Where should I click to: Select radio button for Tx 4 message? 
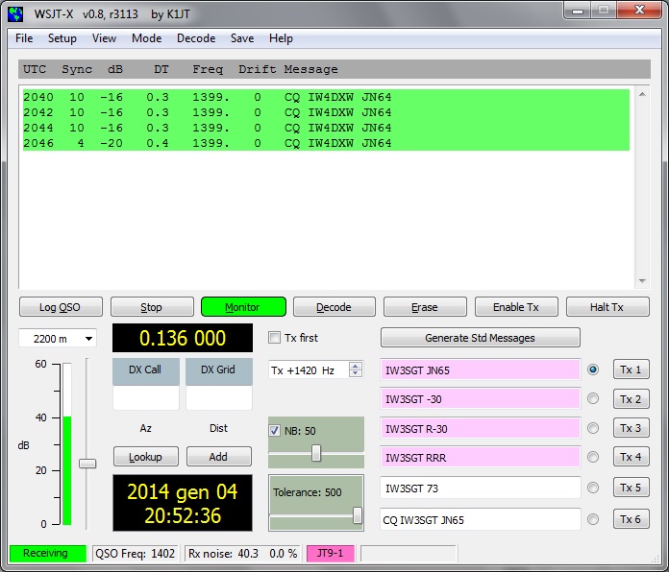click(593, 457)
